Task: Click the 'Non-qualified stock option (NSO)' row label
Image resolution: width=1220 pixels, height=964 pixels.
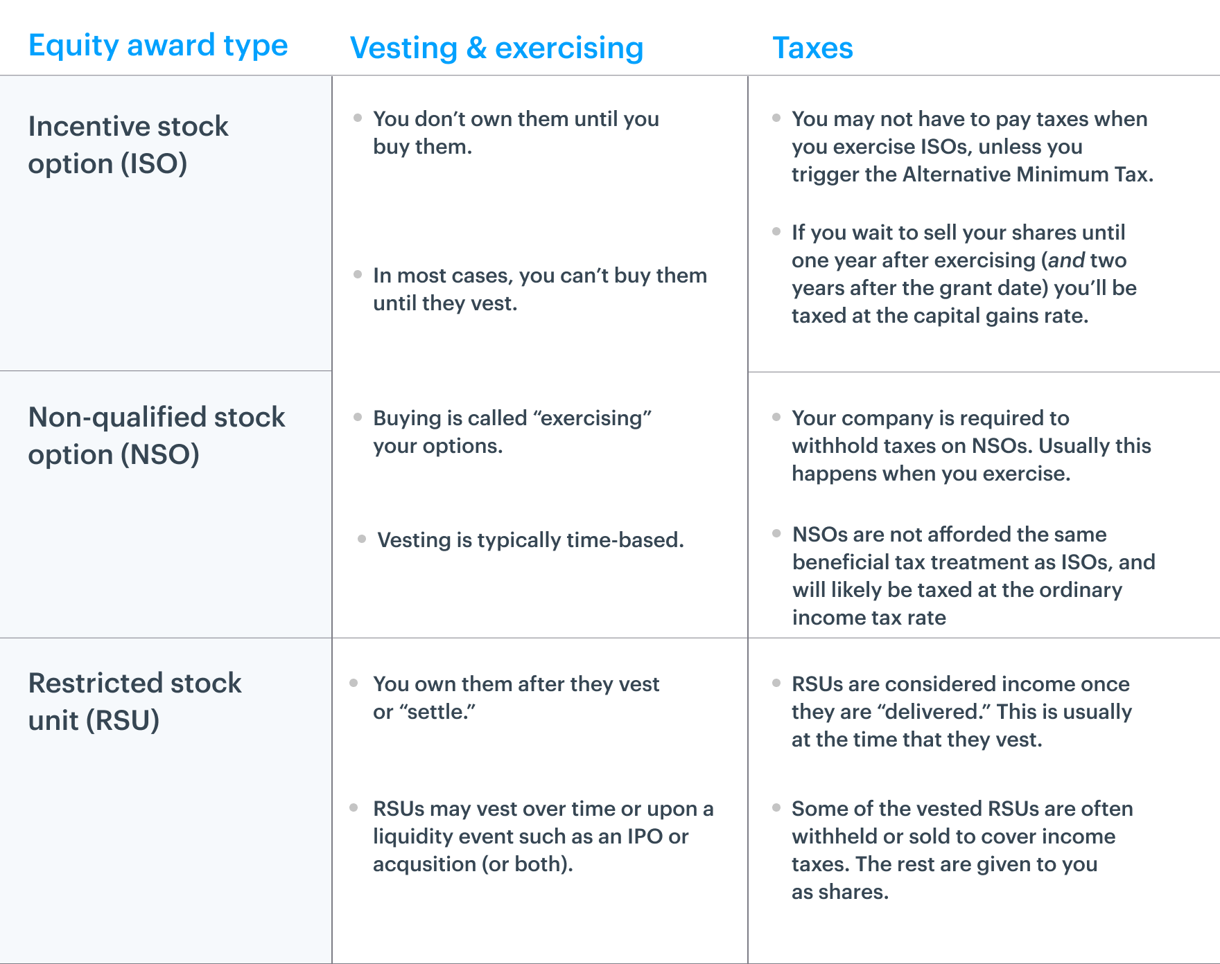Action: 157,436
